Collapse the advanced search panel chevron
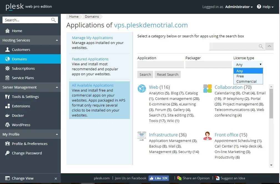Viewport: 280px width, 184px height. 269,46
